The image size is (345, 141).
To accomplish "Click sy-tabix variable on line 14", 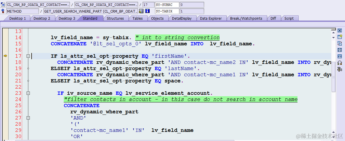I will (116, 38).
